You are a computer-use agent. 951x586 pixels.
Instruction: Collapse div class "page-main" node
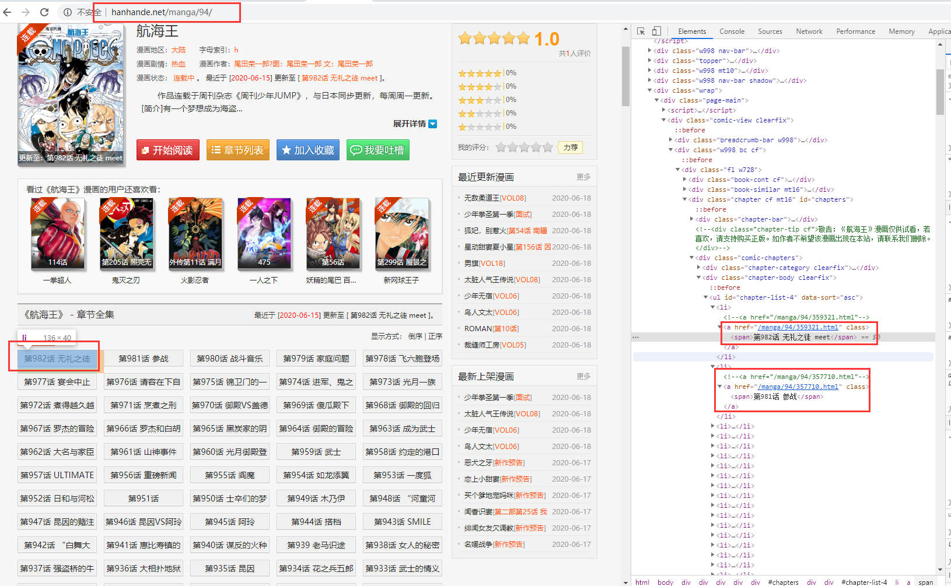pos(657,100)
